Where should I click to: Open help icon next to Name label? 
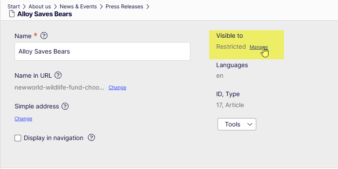(x=44, y=36)
